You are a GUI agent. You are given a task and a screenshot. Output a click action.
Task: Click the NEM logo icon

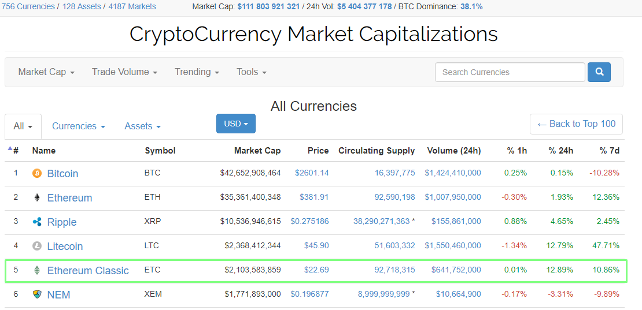click(x=37, y=294)
